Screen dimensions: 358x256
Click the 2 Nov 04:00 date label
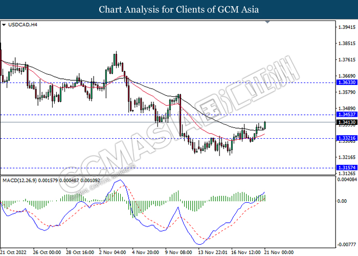(113, 252)
